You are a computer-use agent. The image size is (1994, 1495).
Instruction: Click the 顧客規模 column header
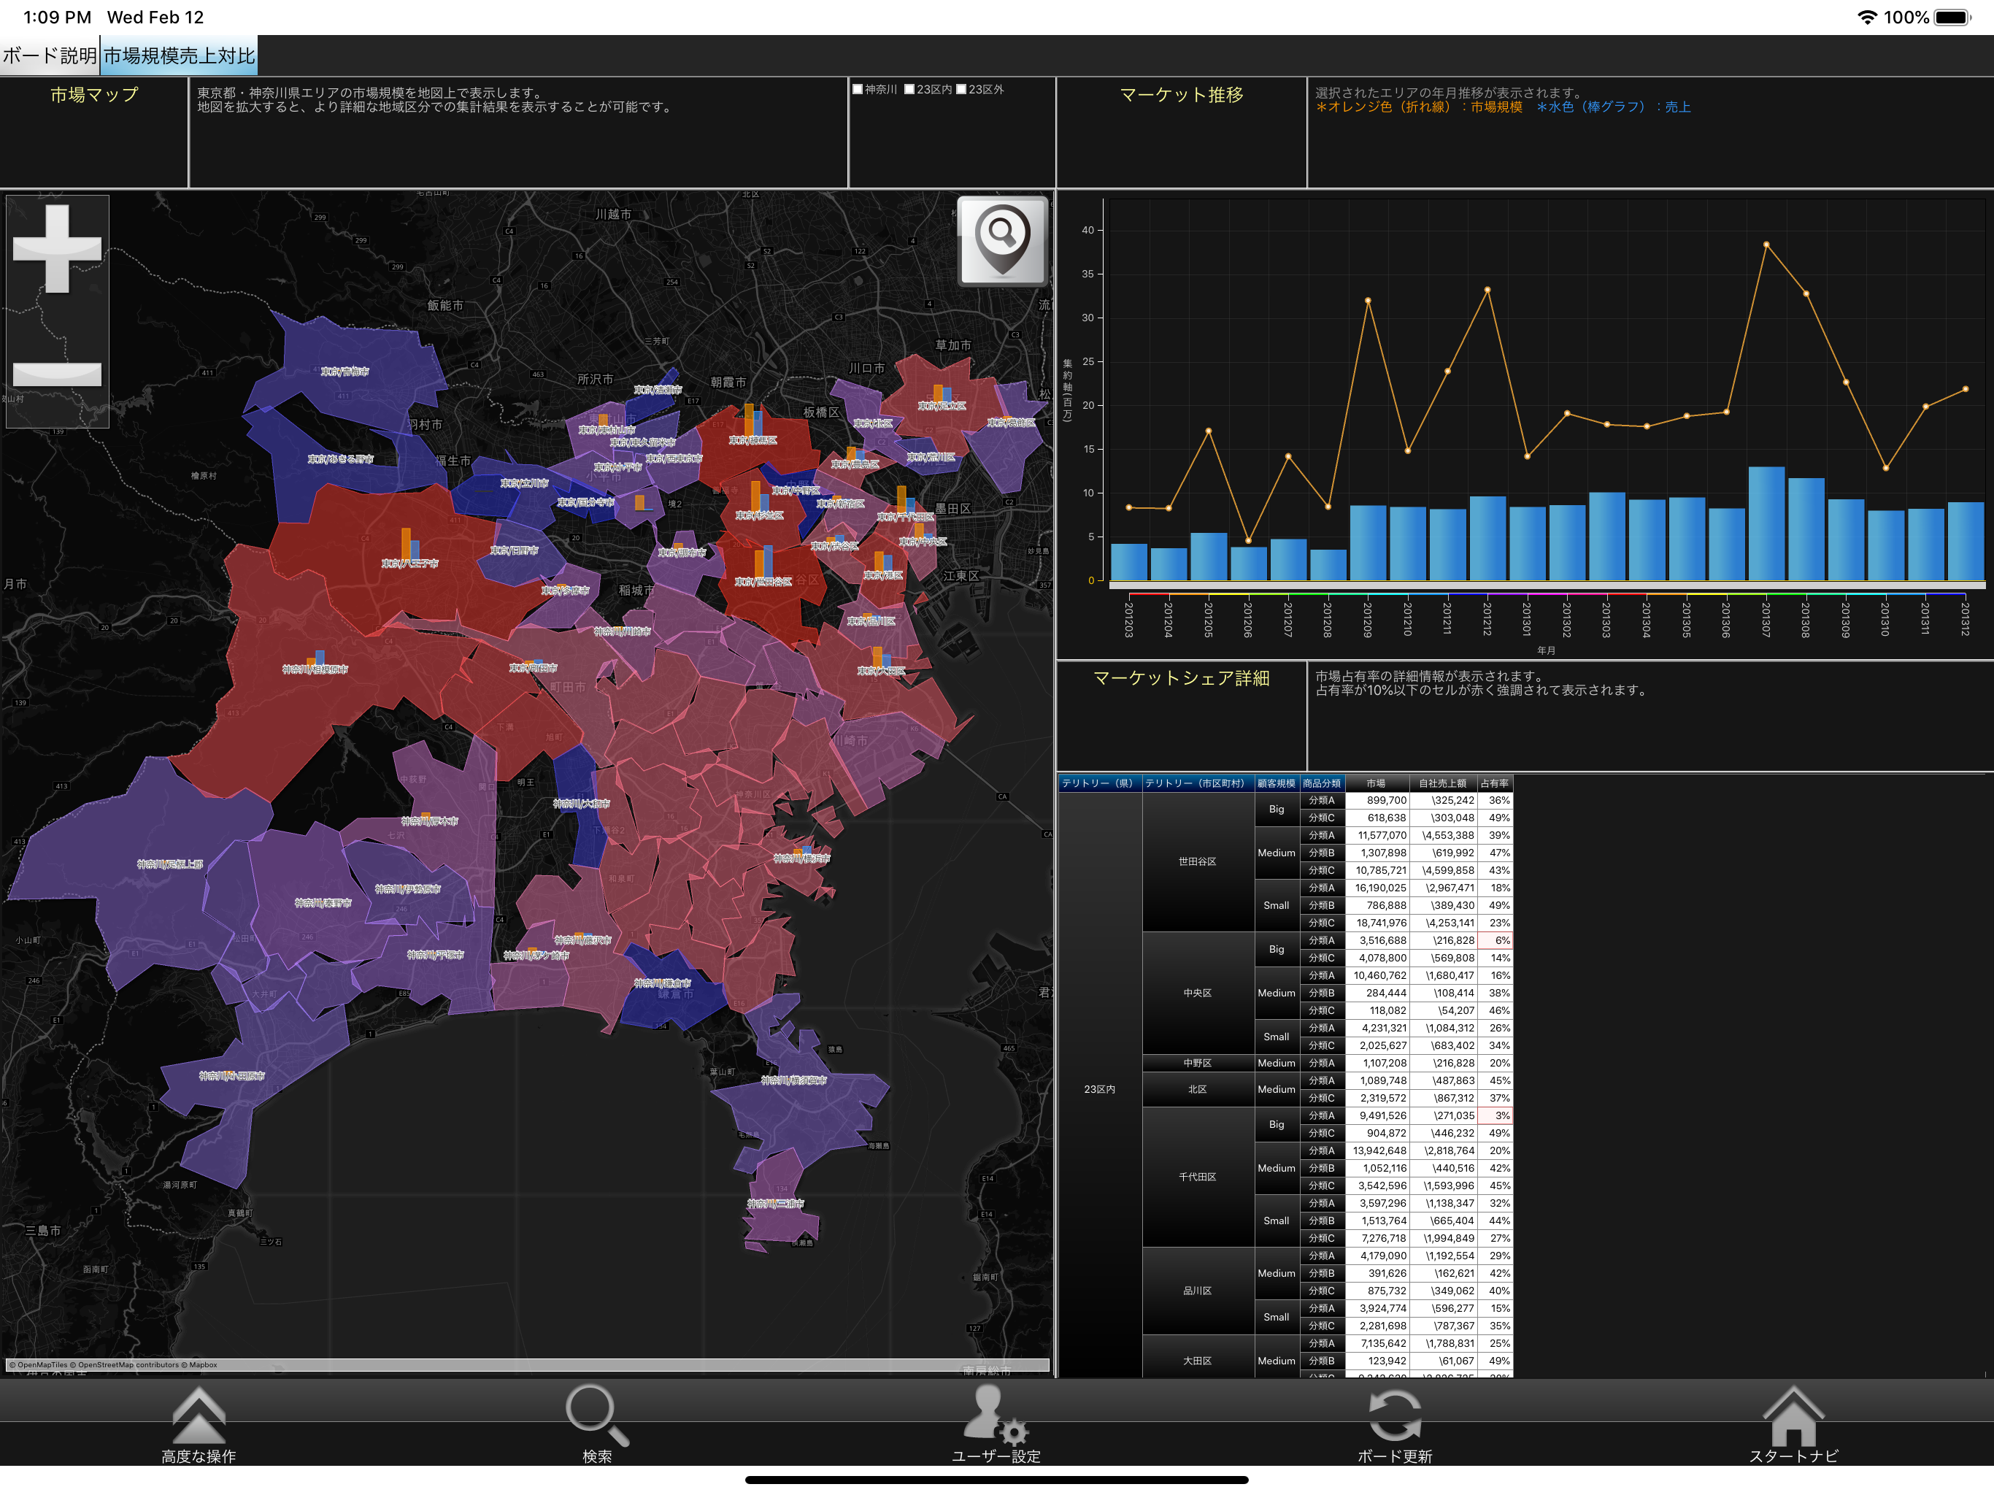[x=1277, y=783]
